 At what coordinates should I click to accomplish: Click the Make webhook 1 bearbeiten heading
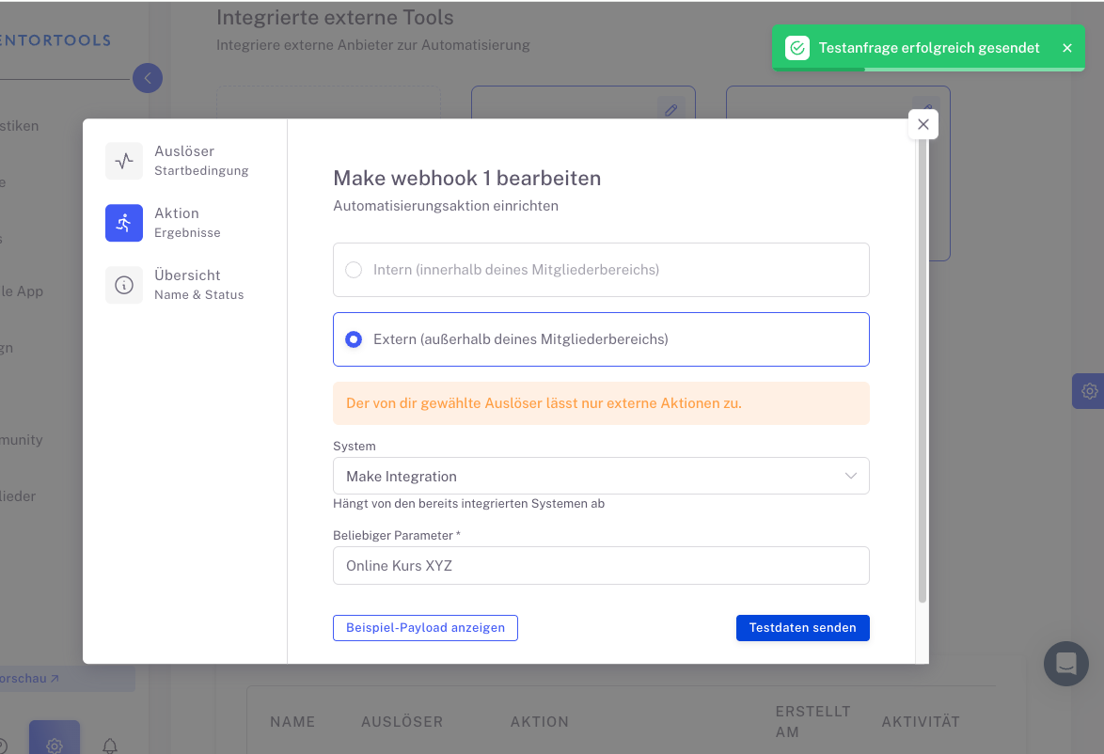pyautogui.click(x=466, y=178)
